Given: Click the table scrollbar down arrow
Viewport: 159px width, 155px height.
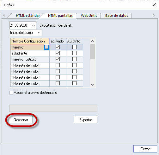Looking at the screenshot, I should [x=92, y=85].
